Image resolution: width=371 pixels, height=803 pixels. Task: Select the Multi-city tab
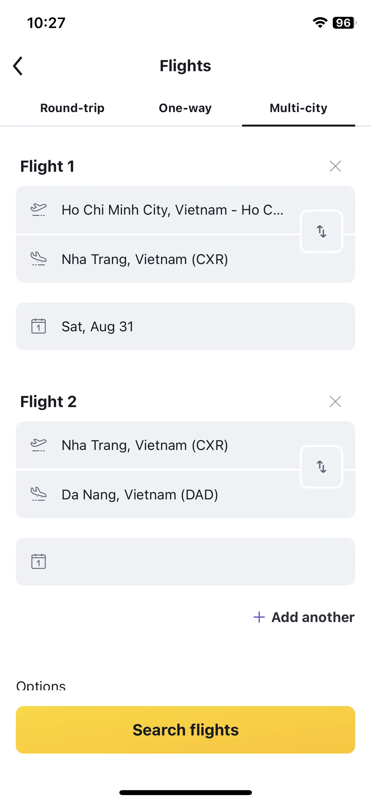coord(298,108)
